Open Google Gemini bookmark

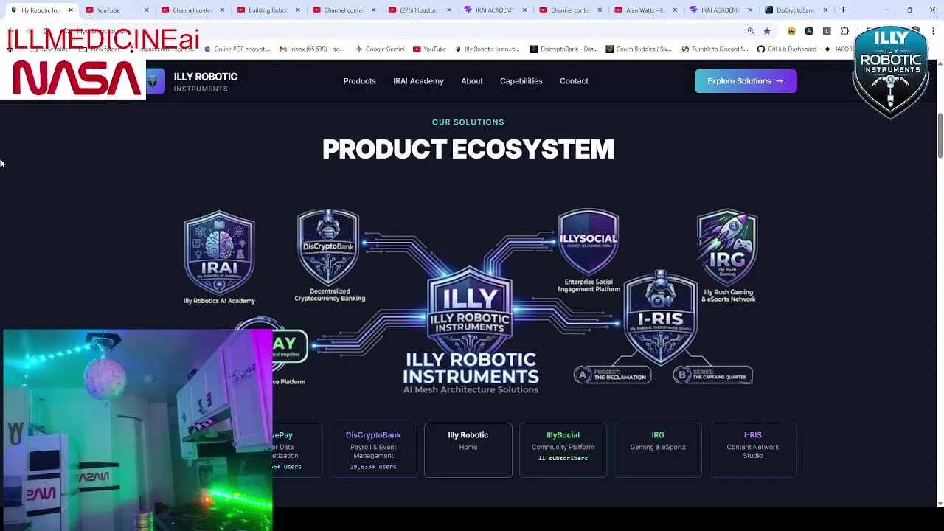click(381, 49)
